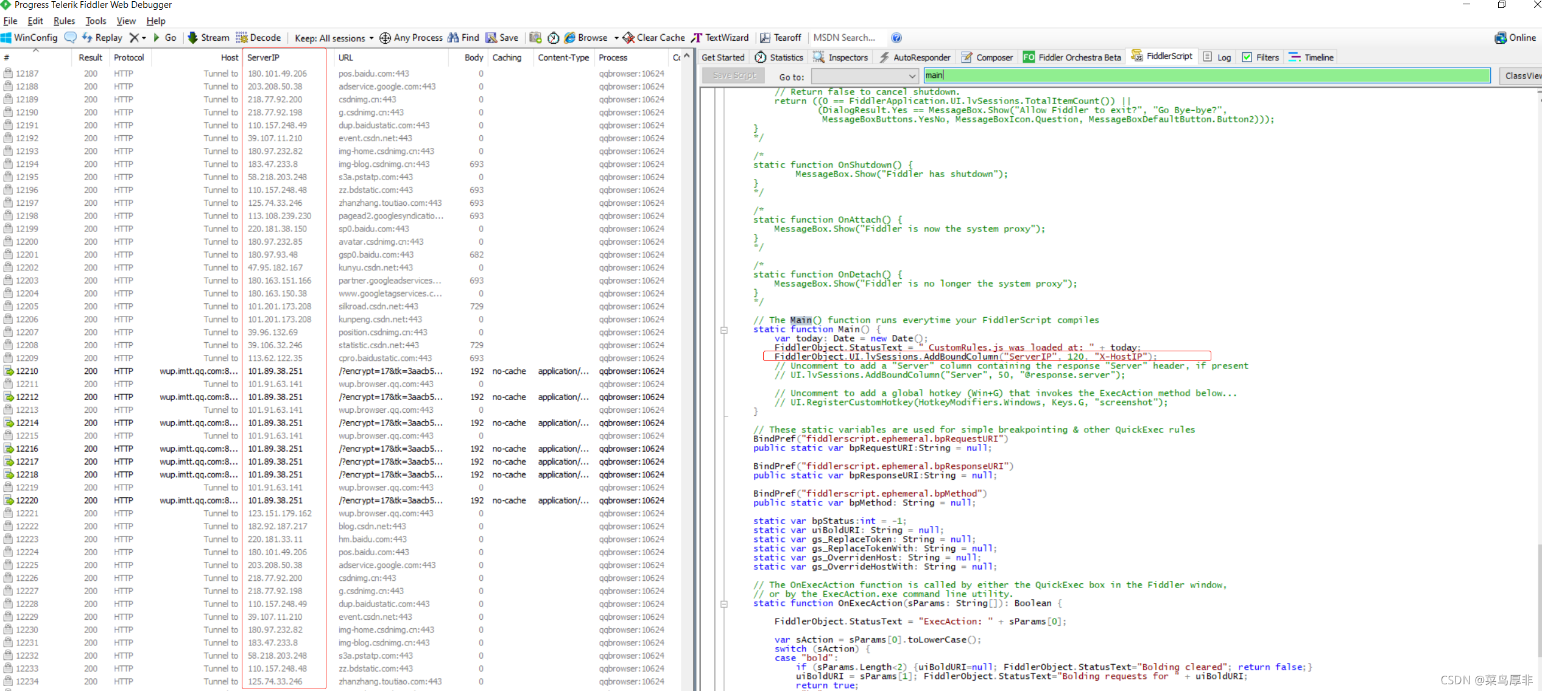Open the Fiddler Orchestra Beta tab

click(x=1072, y=57)
